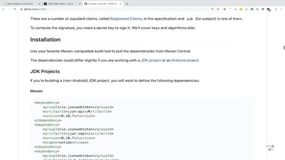View site info via the padlock icon
Viewport: 285px width, 160px height.
[21, 9]
